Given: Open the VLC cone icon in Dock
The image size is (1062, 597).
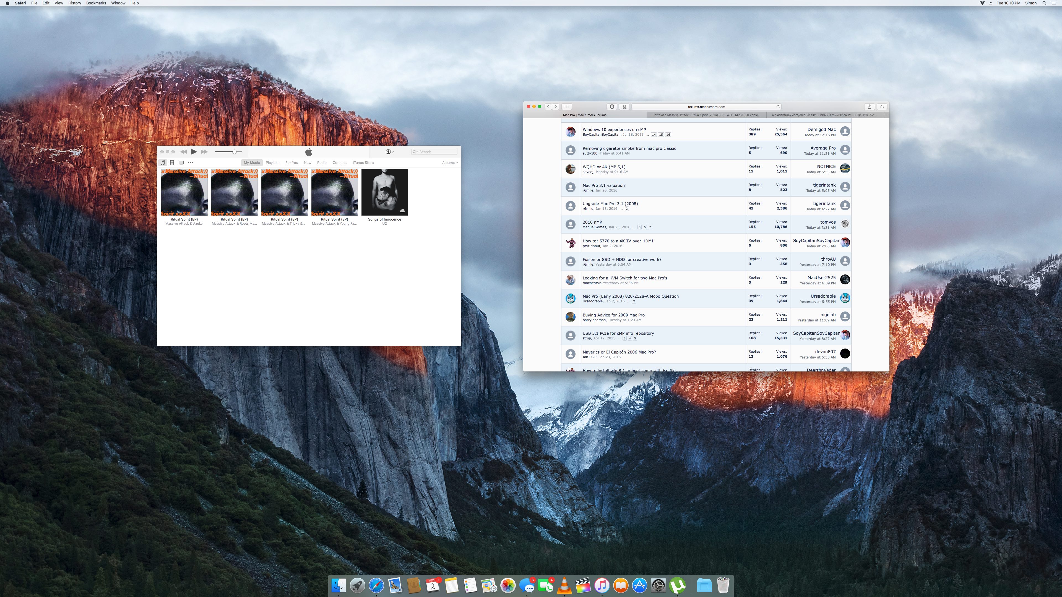Looking at the screenshot, I should click(x=564, y=585).
